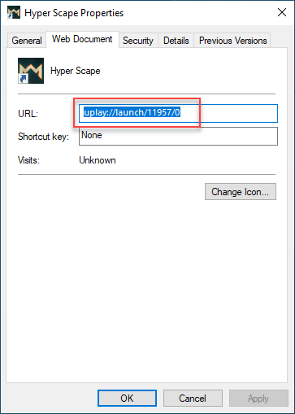295x414 pixels.
Task: Confirm with the OK button
Action: 127,399
